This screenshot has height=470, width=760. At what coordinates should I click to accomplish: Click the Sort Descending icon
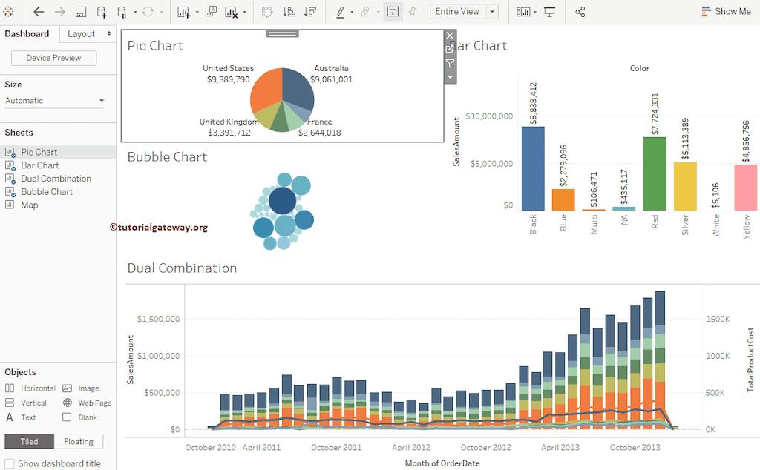pos(310,12)
